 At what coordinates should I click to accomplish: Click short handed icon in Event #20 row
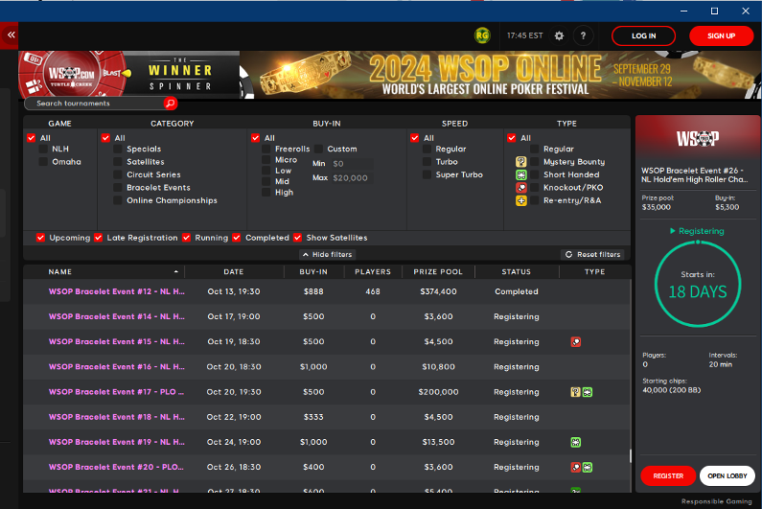588,467
